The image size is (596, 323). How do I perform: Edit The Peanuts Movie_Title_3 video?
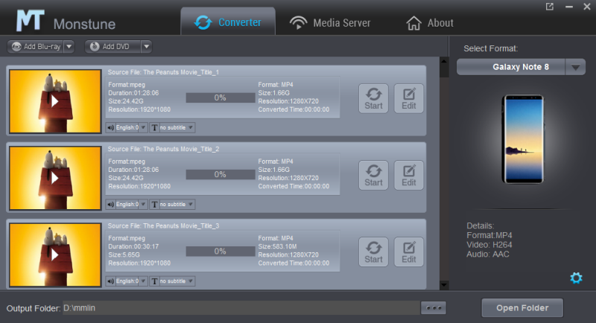pyautogui.click(x=409, y=252)
